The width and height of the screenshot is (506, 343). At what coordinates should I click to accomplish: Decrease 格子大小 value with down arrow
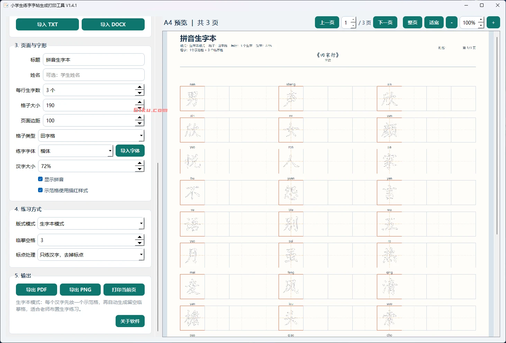point(139,108)
